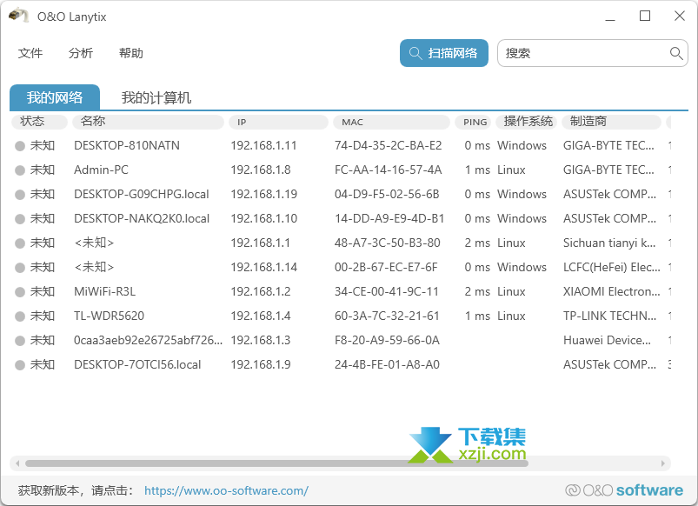Click MAC 74-D4-35-2C-BA-E2
Viewport: 698px width, 506px height.
[x=389, y=146]
